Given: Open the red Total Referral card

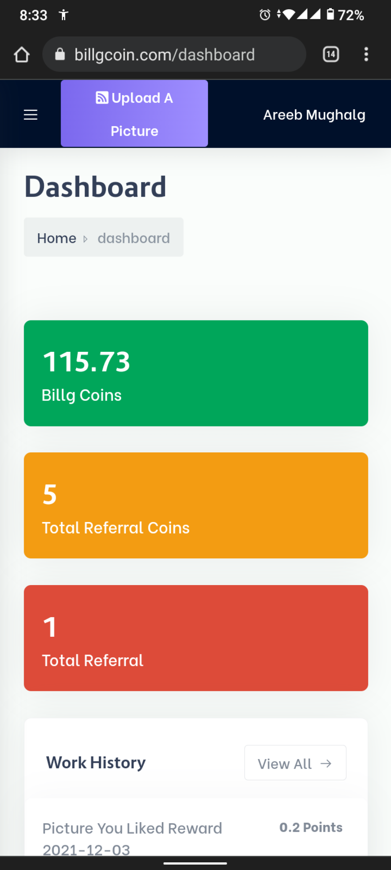Looking at the screenshot, I should pos(196,638).
